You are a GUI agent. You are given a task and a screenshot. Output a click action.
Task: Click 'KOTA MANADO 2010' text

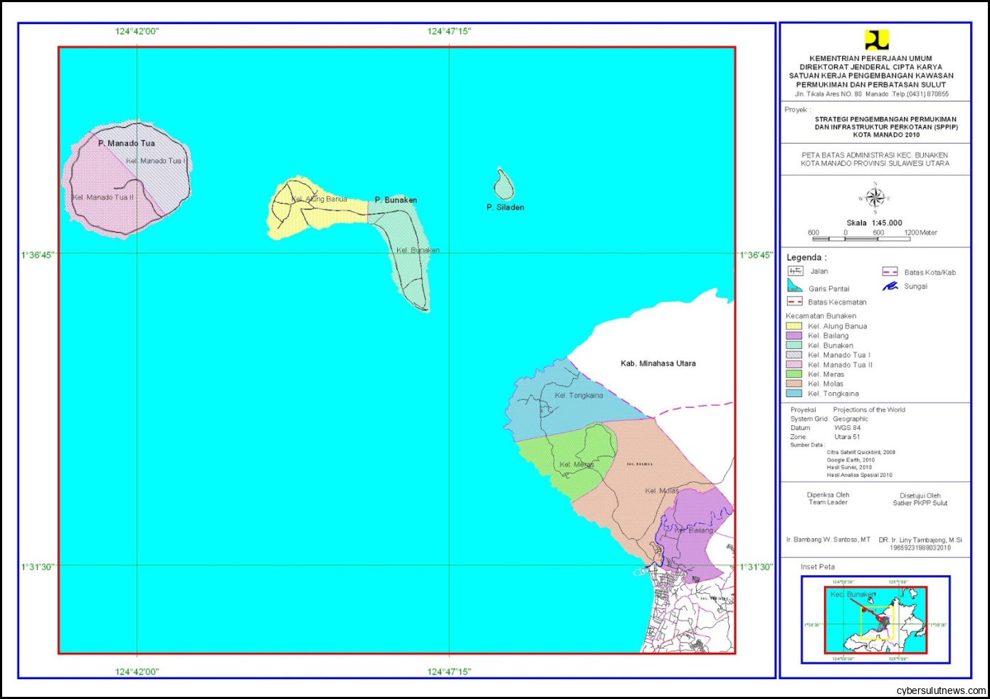click(x=886, y=135)
